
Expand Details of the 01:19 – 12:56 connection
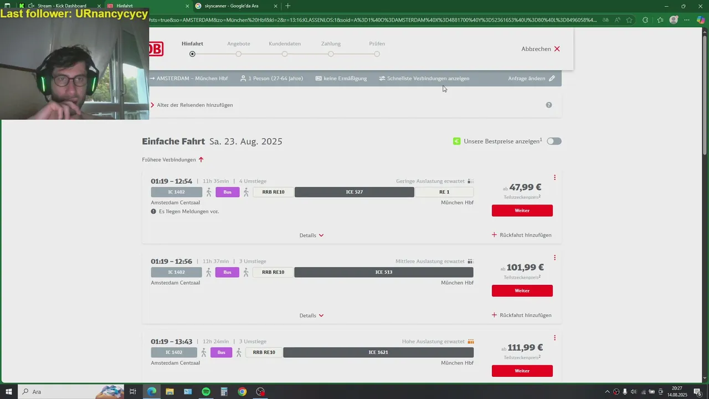pos(311,316)
